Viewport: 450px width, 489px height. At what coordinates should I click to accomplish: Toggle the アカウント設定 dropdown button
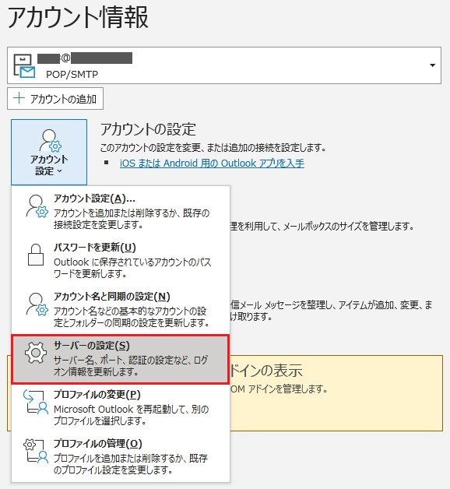[49, 152]
